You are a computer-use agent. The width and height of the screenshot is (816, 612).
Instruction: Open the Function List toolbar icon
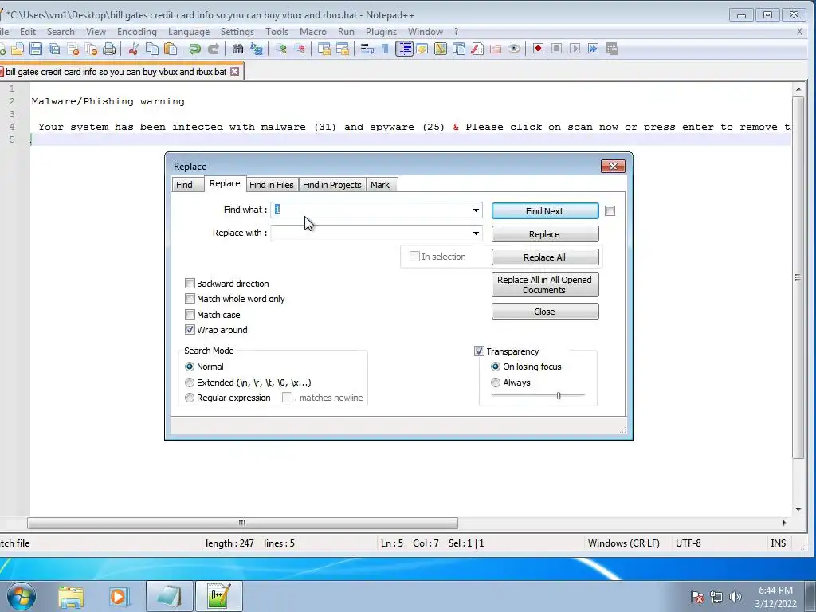point(477,49)
